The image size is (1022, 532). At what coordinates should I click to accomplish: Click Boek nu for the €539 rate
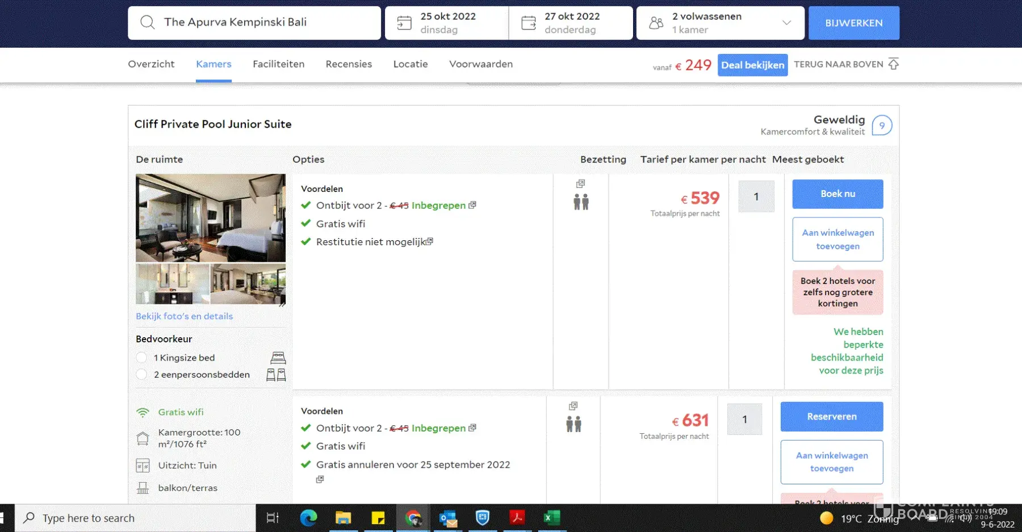(x=837, y=194)
